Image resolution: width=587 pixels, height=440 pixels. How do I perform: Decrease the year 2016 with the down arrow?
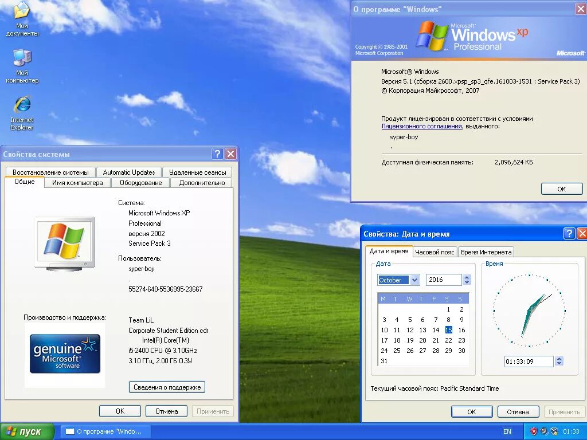click(x=467, y=282)
